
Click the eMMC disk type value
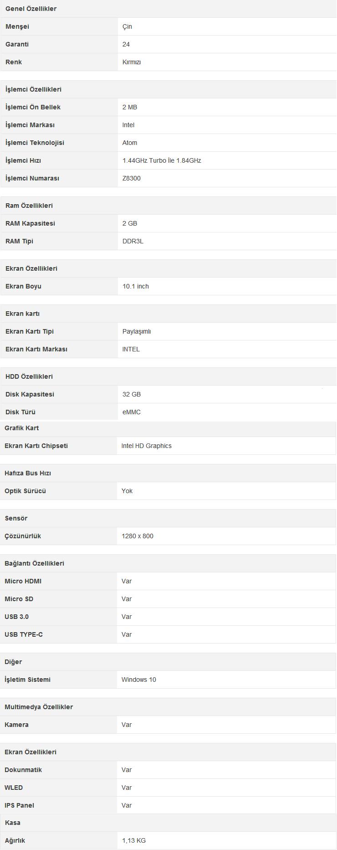(x=132, y=412)
